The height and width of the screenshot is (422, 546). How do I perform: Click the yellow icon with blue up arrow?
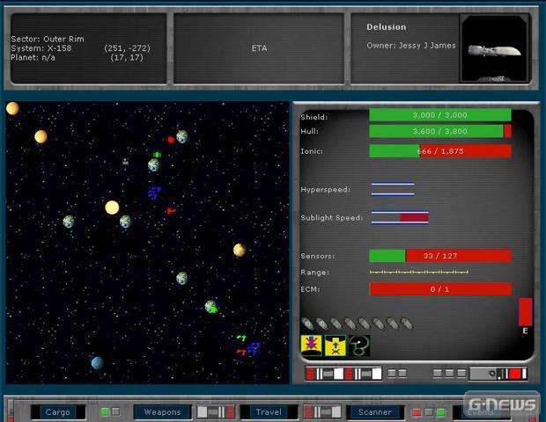[x=336, y=346]
